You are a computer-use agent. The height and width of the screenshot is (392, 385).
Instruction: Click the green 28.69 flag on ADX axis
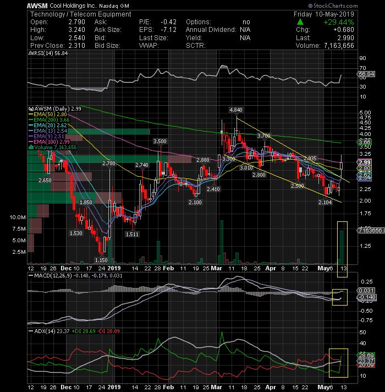pos(366,355)
